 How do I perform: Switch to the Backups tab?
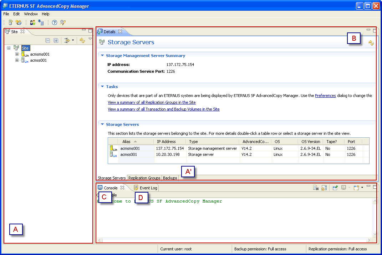click(x=170, y=178)
